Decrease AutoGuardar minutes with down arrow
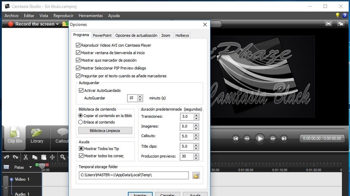350x196 pixels. [140, 100]
